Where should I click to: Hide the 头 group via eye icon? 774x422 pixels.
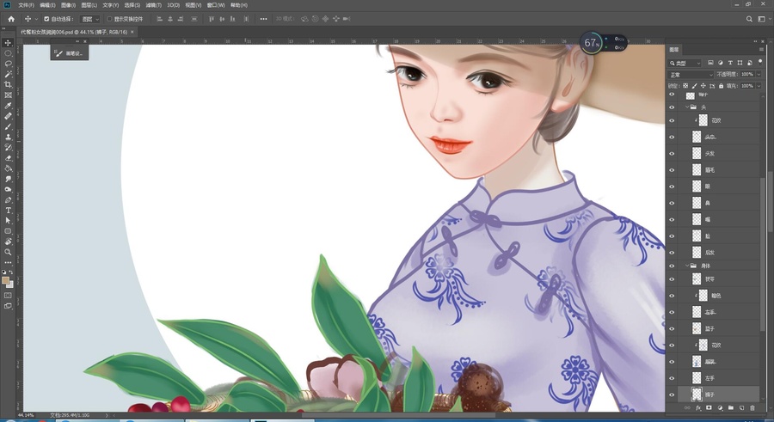click(672, 107)
